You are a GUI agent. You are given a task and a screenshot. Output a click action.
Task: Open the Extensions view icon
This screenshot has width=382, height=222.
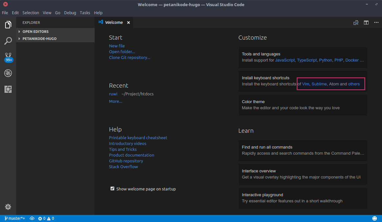8,89
